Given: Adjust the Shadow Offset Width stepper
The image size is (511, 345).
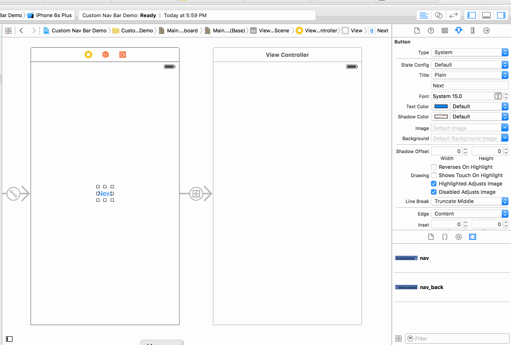Looking at the screenshot, I should 465,151.
